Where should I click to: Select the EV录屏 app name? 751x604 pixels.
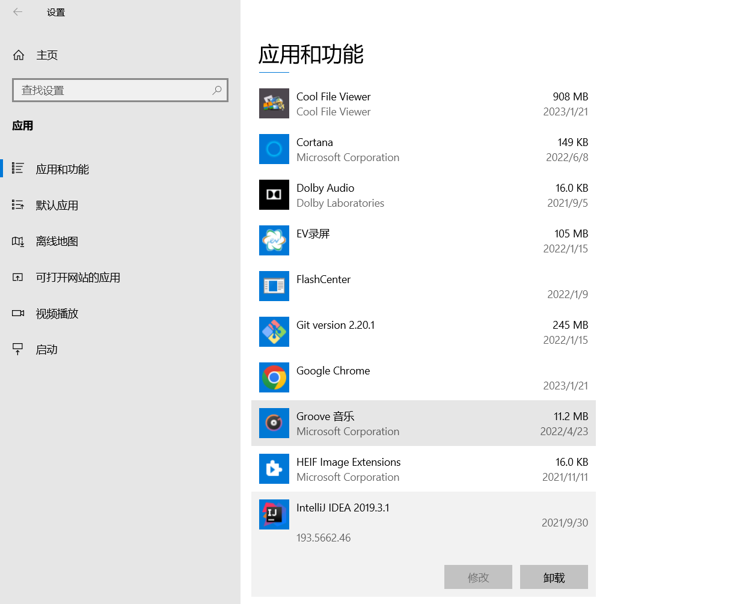click(313, 234)
